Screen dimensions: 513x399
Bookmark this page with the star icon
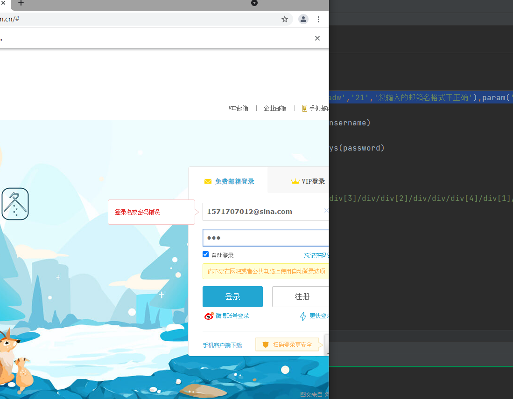click(285, 19)
